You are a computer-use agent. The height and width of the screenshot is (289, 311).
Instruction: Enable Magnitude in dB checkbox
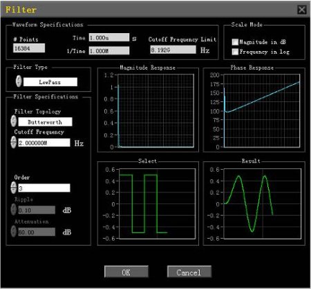[235, 42]
